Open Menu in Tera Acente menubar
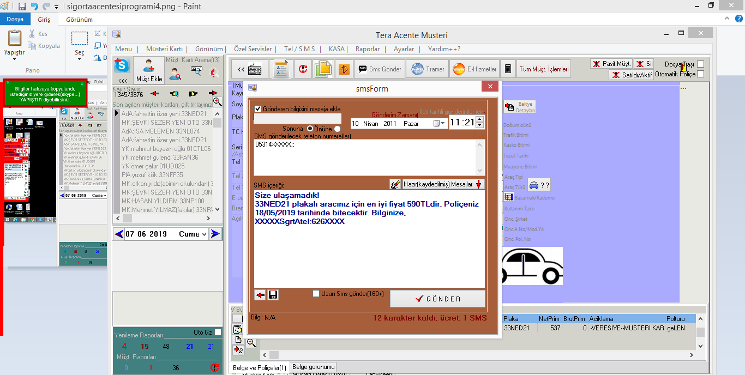The width and height of the screenshot is (745, 375). [x=123, y=49]
